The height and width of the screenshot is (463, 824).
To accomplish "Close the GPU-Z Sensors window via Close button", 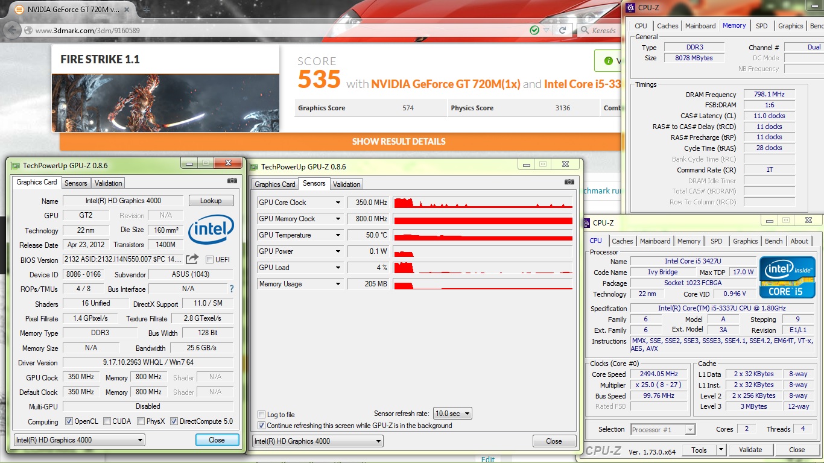I will click(554, 441).
